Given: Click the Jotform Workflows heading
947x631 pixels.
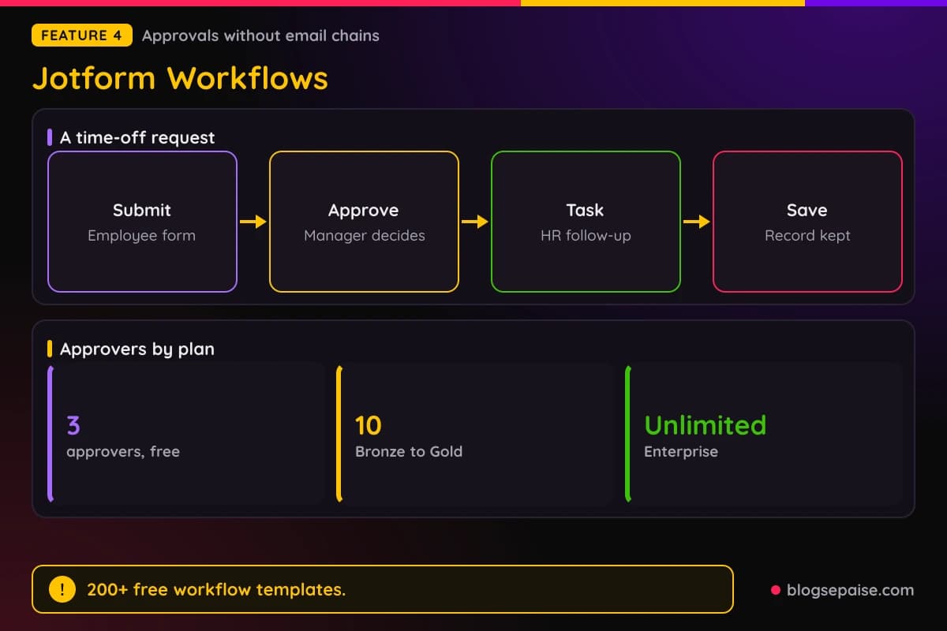Looking at the screenshot, I should 180,78.
